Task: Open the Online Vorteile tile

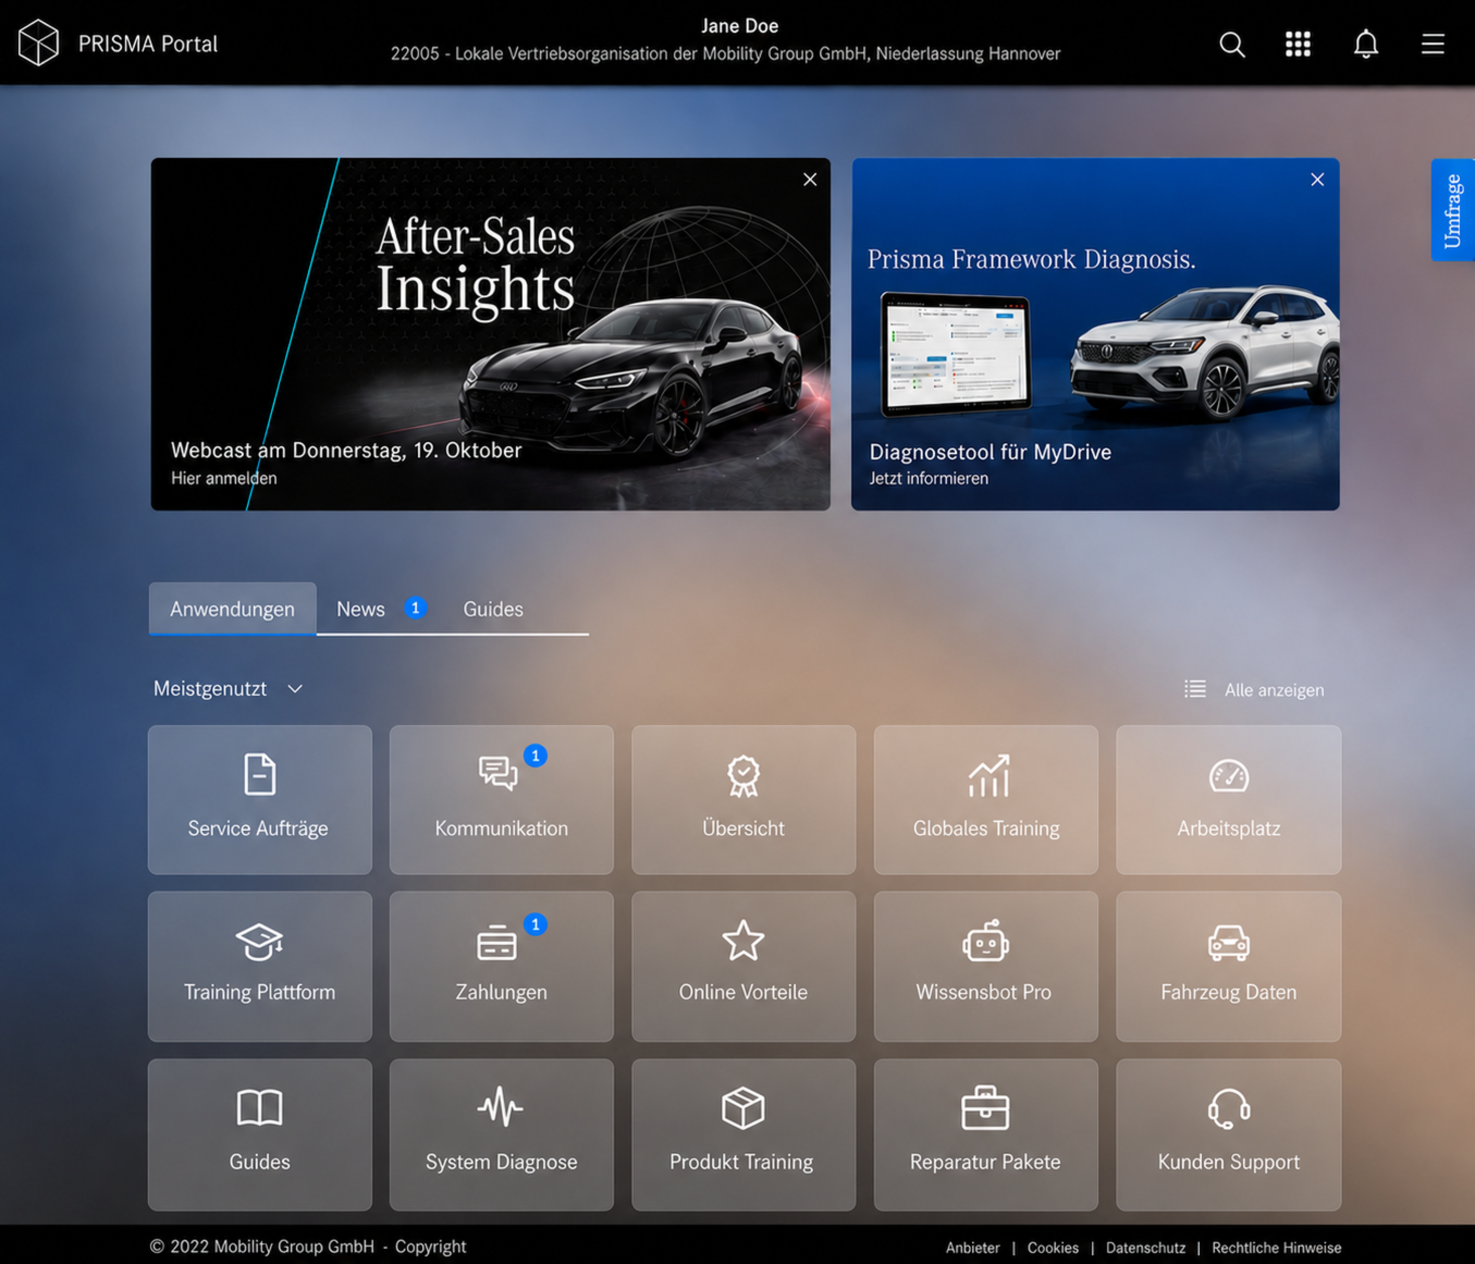Action: click(x=743, y=966)
